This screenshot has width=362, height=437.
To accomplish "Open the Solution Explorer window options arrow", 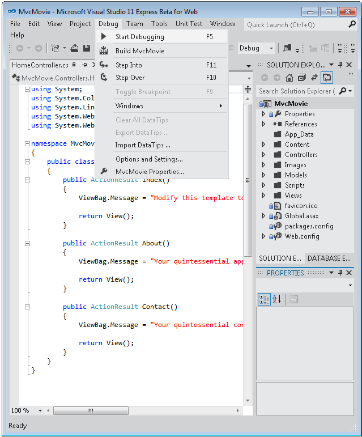I will click(331, 65).
